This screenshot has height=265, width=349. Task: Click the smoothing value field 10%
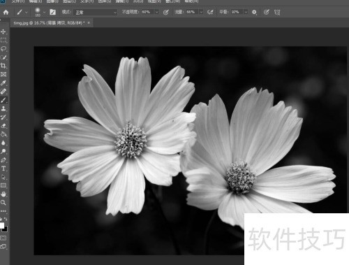(x=237, y=12)
